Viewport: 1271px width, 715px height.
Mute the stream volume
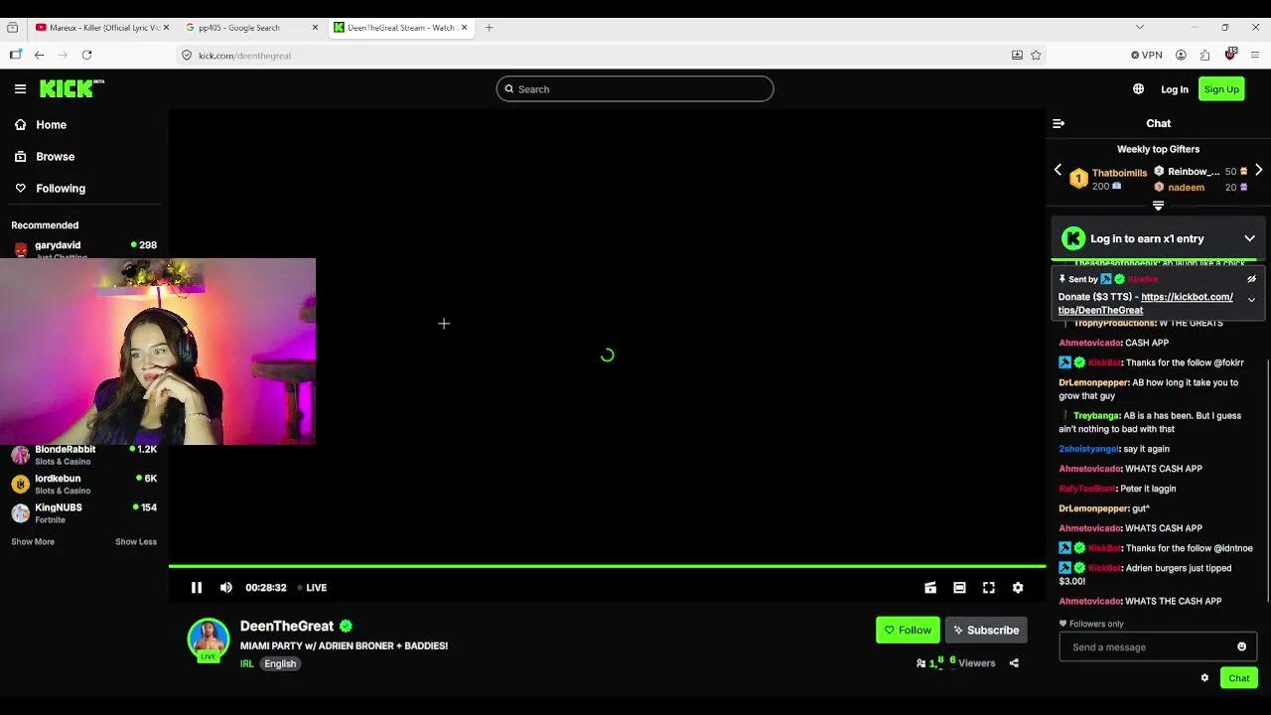226,588
